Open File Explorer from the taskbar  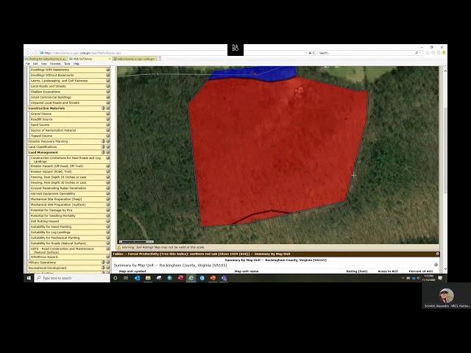148,278
